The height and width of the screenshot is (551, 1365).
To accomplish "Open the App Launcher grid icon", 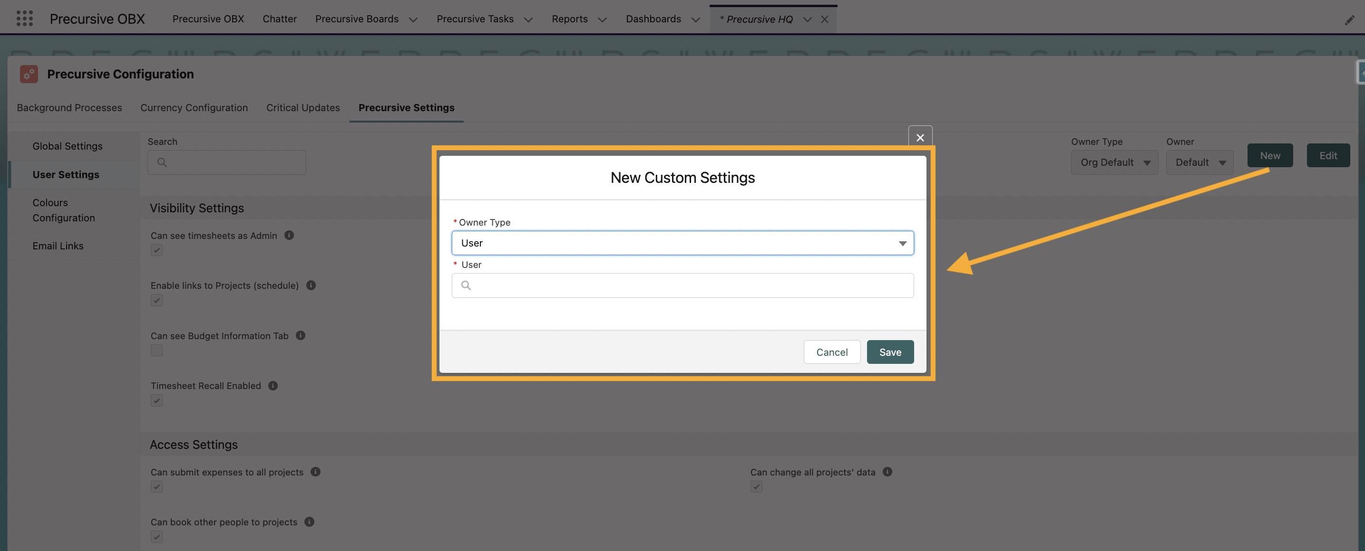I will tap(24, 19).
